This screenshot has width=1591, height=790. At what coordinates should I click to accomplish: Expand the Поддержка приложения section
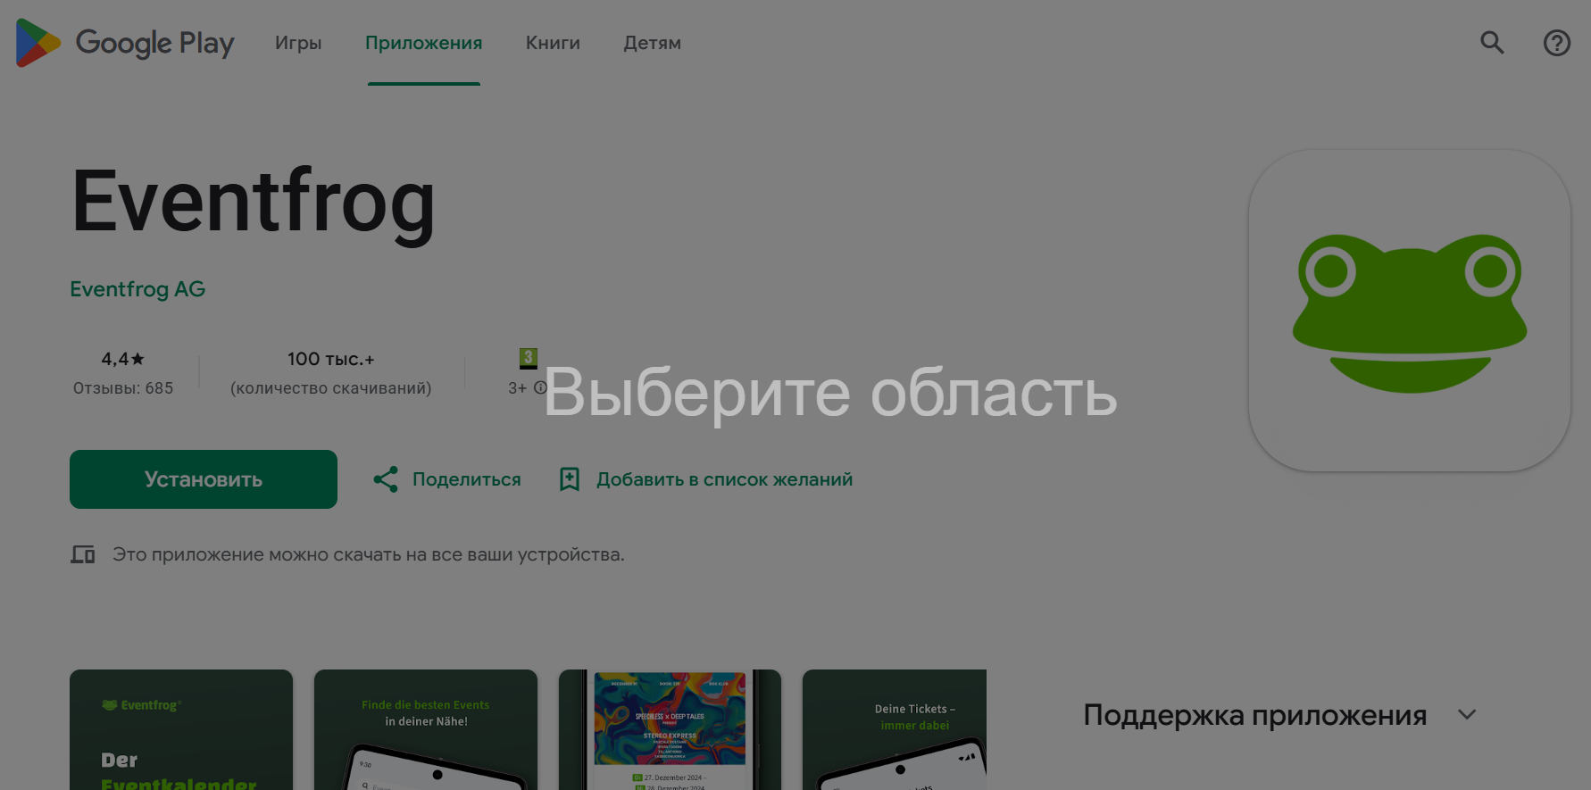[1466, 715]
